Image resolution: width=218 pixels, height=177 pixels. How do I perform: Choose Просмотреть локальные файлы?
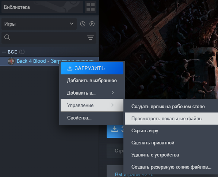point(171,119)
